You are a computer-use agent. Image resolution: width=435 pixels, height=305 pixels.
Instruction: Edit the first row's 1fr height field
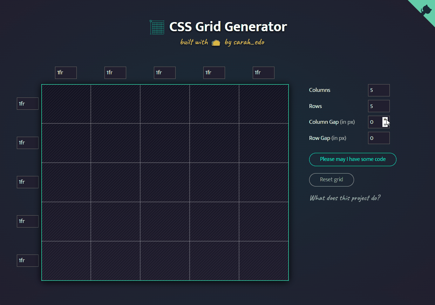tap(27, 104)
